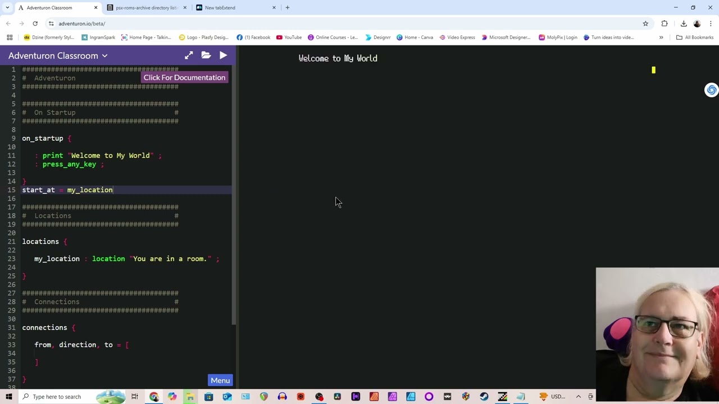Open the tab search dropdown arrow
This screenshot has height=404, width=719.
coord(7,8)
